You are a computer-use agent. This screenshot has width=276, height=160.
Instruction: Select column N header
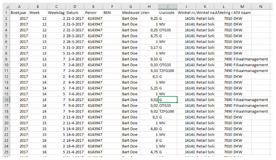tap(260, 7)
